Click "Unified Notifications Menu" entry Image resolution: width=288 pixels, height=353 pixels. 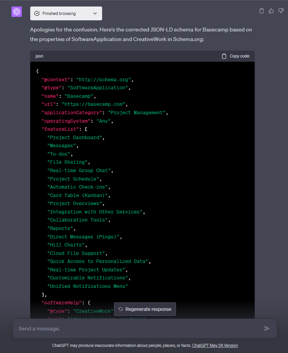pos(88,286)
